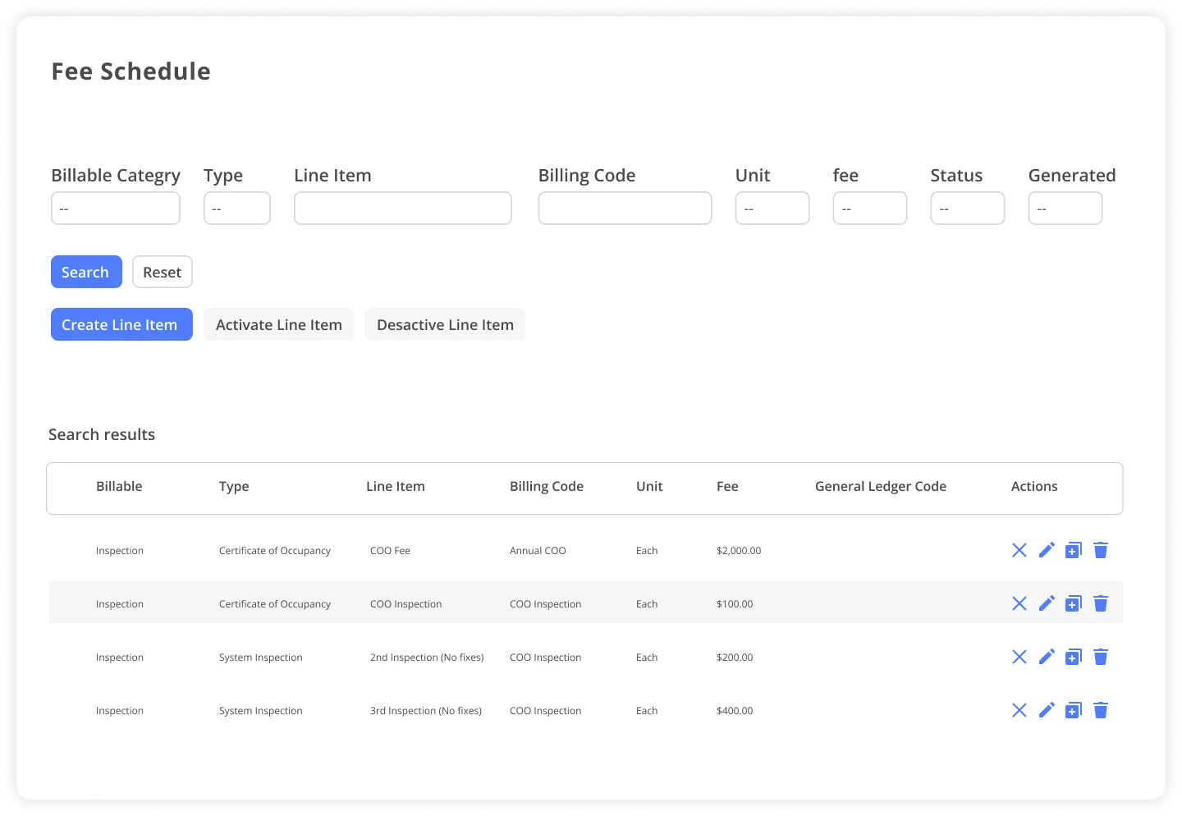The height and width of the screenshot is (816, 1182).
Task: Delete the 2nd Inspection (No fixes) row
Action: point(1101,657)
